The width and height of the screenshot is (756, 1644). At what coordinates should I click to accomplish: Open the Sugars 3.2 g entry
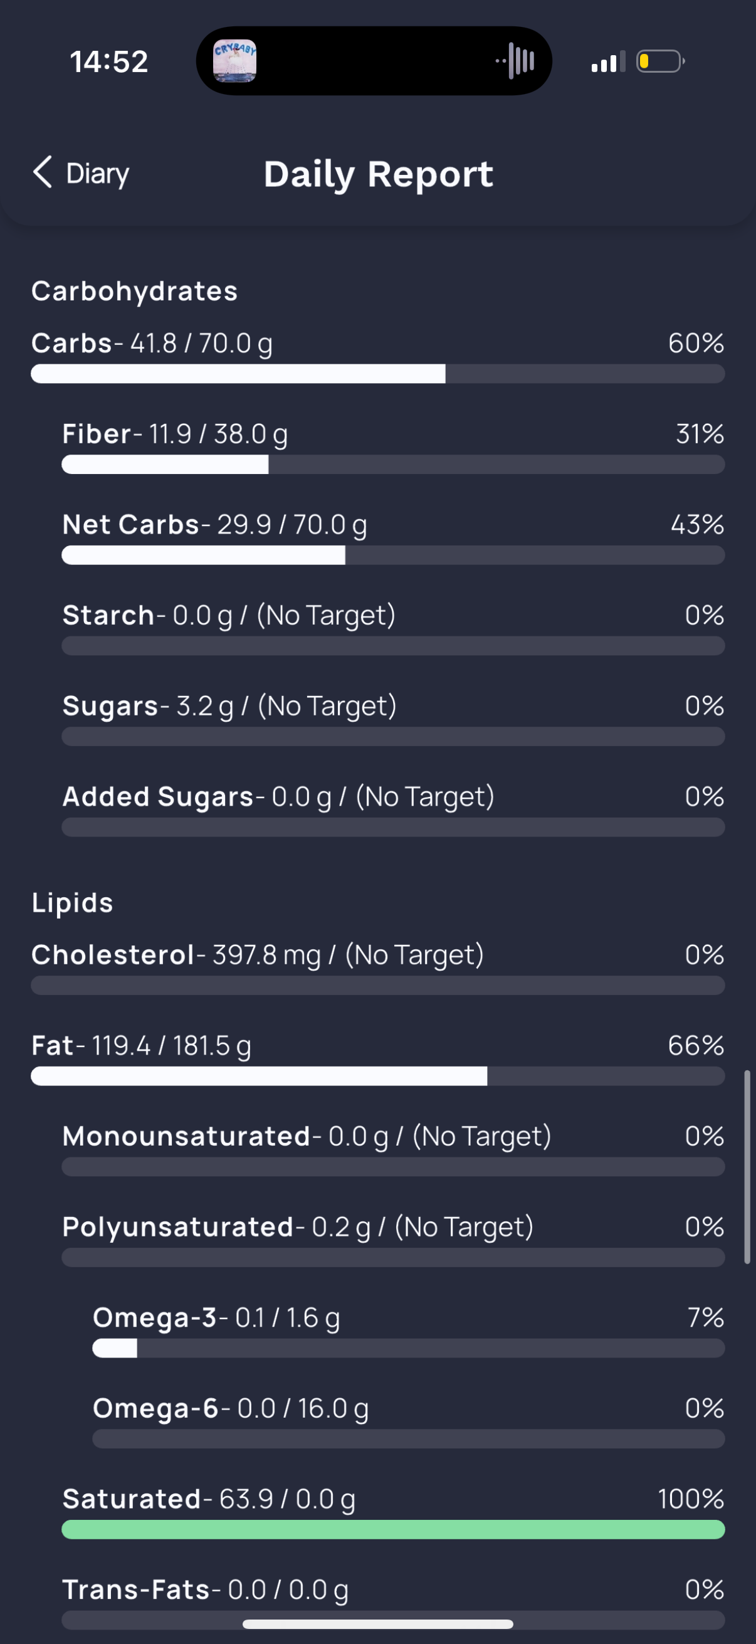pos(393,719)
